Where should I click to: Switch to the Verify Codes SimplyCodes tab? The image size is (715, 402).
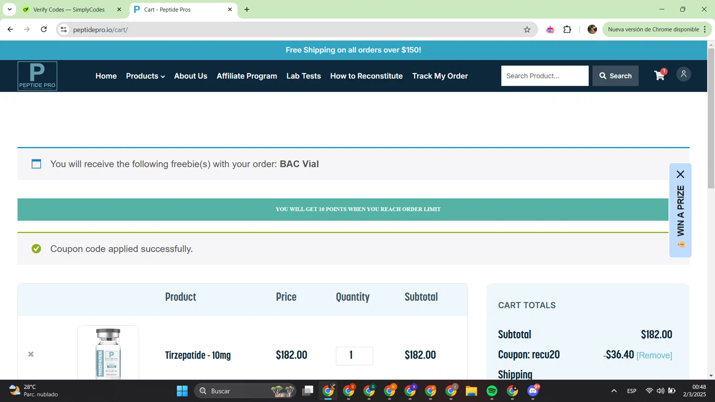tap(69, 10)
